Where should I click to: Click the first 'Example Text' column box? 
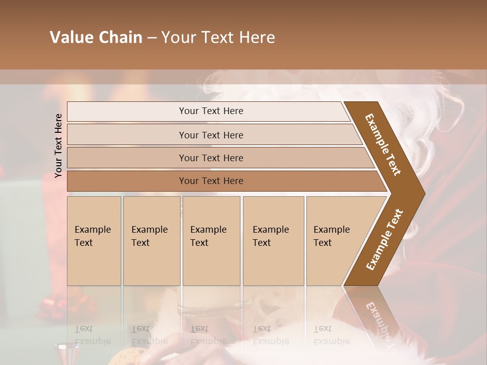click(94, 241)
